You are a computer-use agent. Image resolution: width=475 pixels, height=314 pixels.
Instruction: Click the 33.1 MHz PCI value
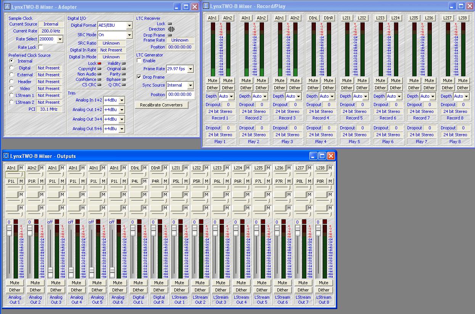pos(48,109)
